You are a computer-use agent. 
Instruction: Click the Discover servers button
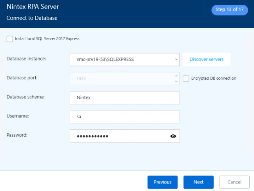[206, 59]
